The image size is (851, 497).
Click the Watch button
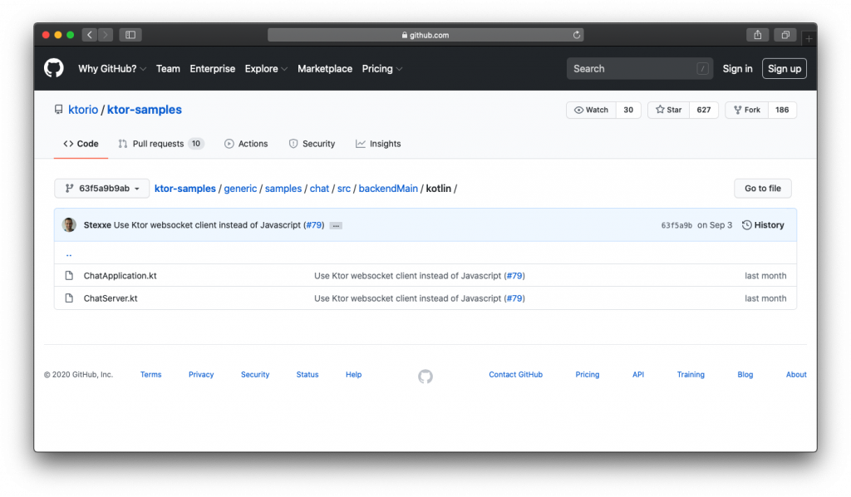coord(591,110)
